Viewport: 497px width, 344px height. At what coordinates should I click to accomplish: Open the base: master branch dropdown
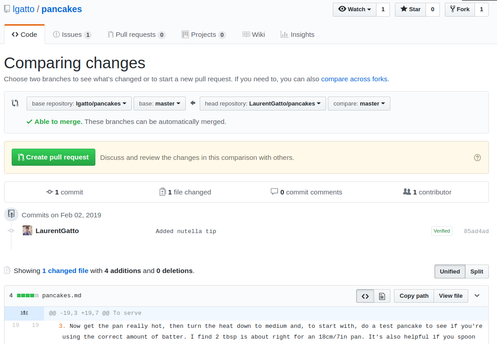[160, 103]
